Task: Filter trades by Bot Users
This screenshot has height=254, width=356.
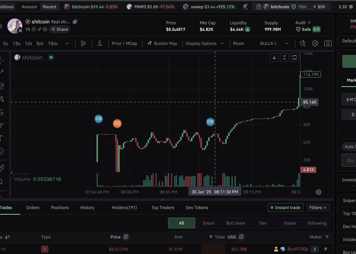Action: (x=236, y=223)
